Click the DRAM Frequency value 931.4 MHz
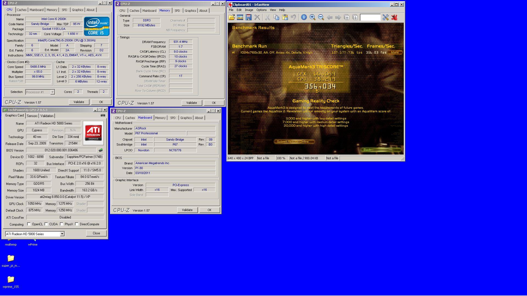The width and height of the screenshot is (527, 296). (x=181, y=42)
